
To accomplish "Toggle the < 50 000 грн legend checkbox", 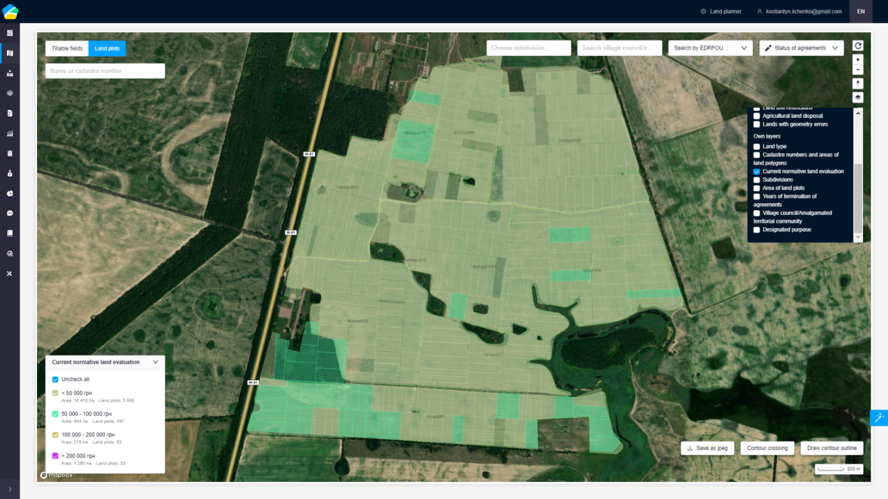I will [55, 393].
